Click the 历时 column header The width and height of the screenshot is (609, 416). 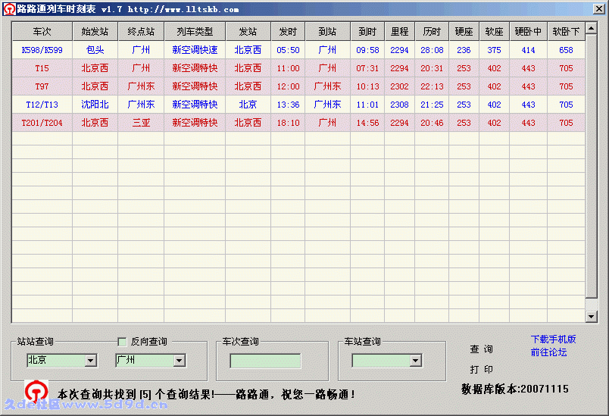click(432, 32)
